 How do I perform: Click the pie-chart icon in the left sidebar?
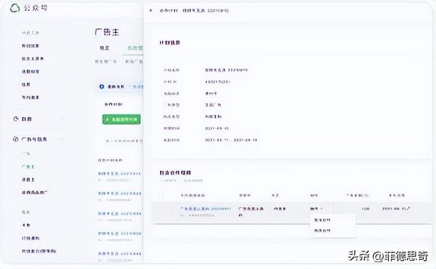16,119
